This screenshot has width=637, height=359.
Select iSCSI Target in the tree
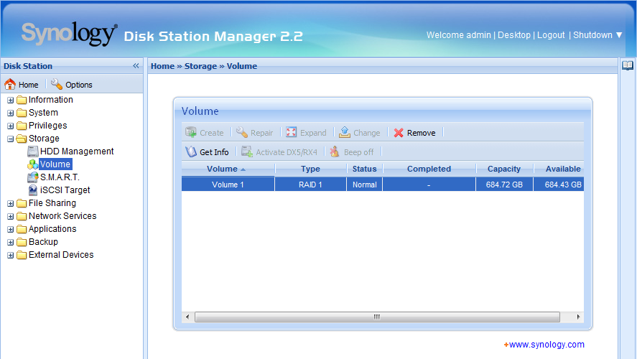tap(65, 190)
